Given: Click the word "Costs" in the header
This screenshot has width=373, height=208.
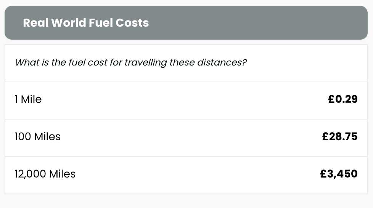Looking at the screenshot, I should coord(132,23).
